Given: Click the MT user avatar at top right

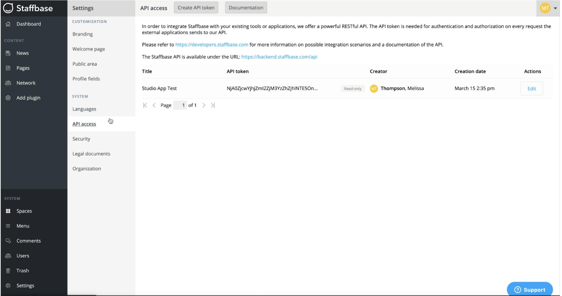Looking at the screenshot, I should (545, 8).
